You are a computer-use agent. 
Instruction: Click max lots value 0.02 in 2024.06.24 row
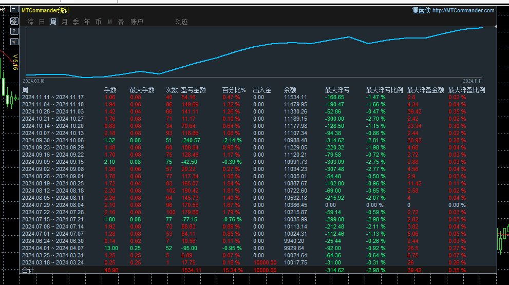pyautogui.click(x=136, y=241)
